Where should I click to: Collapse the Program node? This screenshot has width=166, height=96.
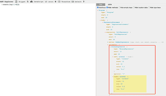(x=98, y=10)
